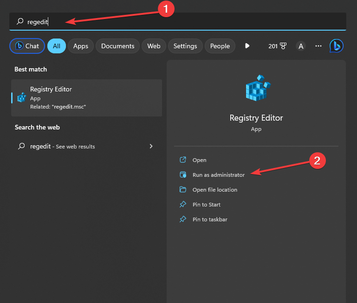
Task: Click the search magnifier icon in search box
Action: pyautogui.click(x=20, y=21)
